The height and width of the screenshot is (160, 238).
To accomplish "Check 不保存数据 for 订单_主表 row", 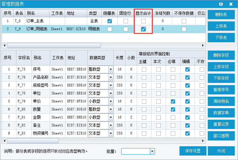I will 184,21.
